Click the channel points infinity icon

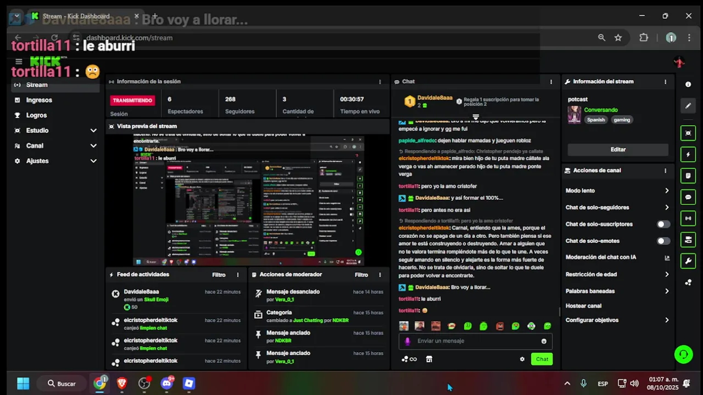tap(409, 359)
